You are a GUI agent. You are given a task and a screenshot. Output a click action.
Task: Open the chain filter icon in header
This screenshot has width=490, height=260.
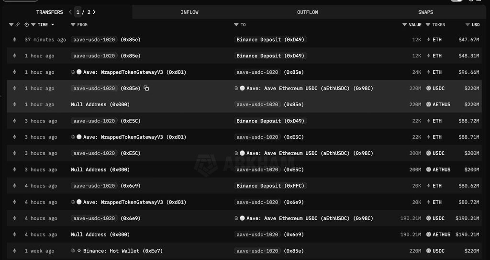pos(11,25)
